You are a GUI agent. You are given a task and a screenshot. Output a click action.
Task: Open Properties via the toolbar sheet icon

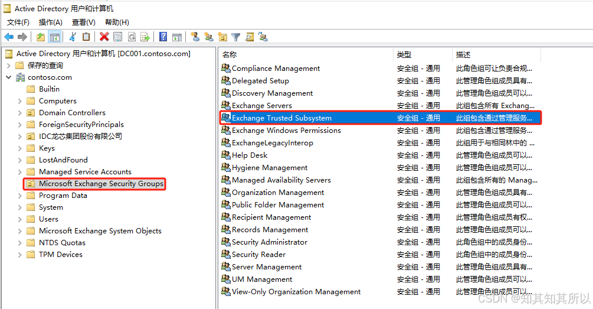point(117,37)
